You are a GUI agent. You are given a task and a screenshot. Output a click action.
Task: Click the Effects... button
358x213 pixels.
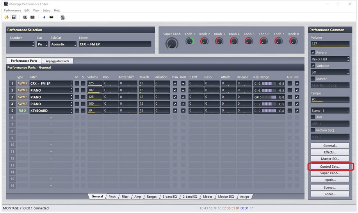click(x=330, y=152)
